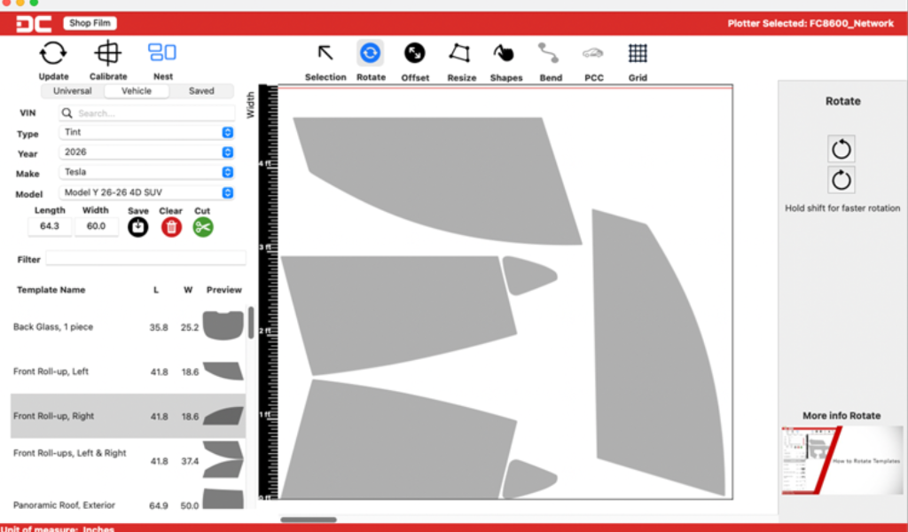Click the lower rotate arrow button

click(x=841, y=181)
